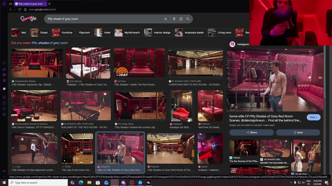Open the 'Learn more' copyright link

click(x=269, y=125)
